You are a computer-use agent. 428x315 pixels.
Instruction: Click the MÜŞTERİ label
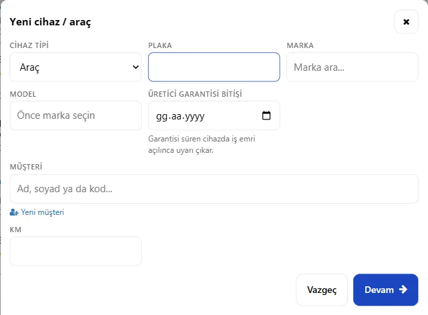[26, 167]
